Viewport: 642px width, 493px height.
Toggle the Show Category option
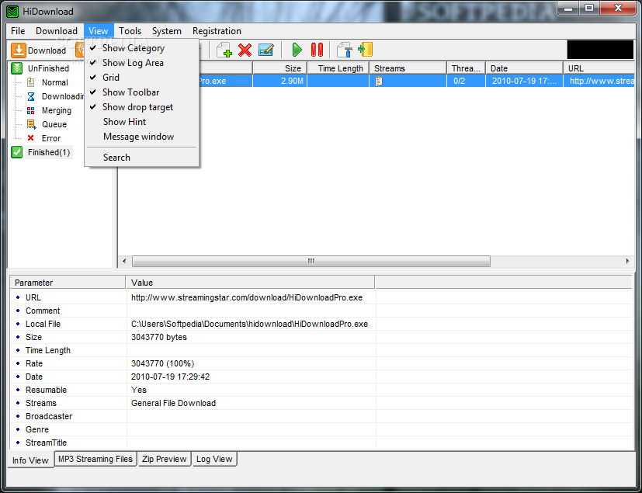(x=141, y=48)
